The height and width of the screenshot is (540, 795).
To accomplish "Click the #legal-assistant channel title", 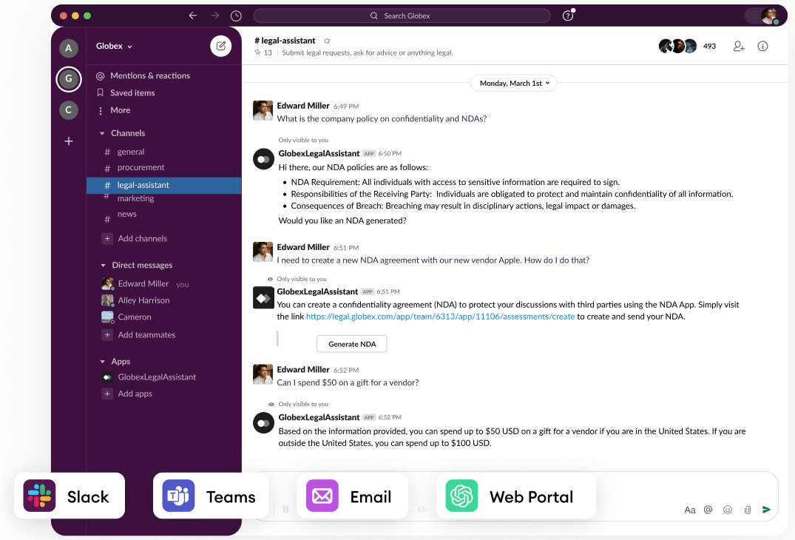I will point(285,41).
